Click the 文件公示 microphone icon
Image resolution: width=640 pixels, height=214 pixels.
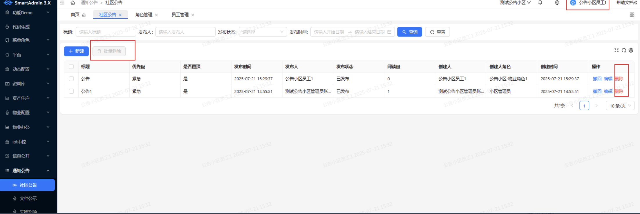(15, 198)
